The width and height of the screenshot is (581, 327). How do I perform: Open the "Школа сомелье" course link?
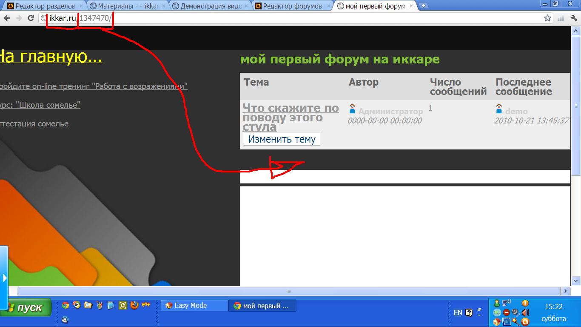pos(40,105)
